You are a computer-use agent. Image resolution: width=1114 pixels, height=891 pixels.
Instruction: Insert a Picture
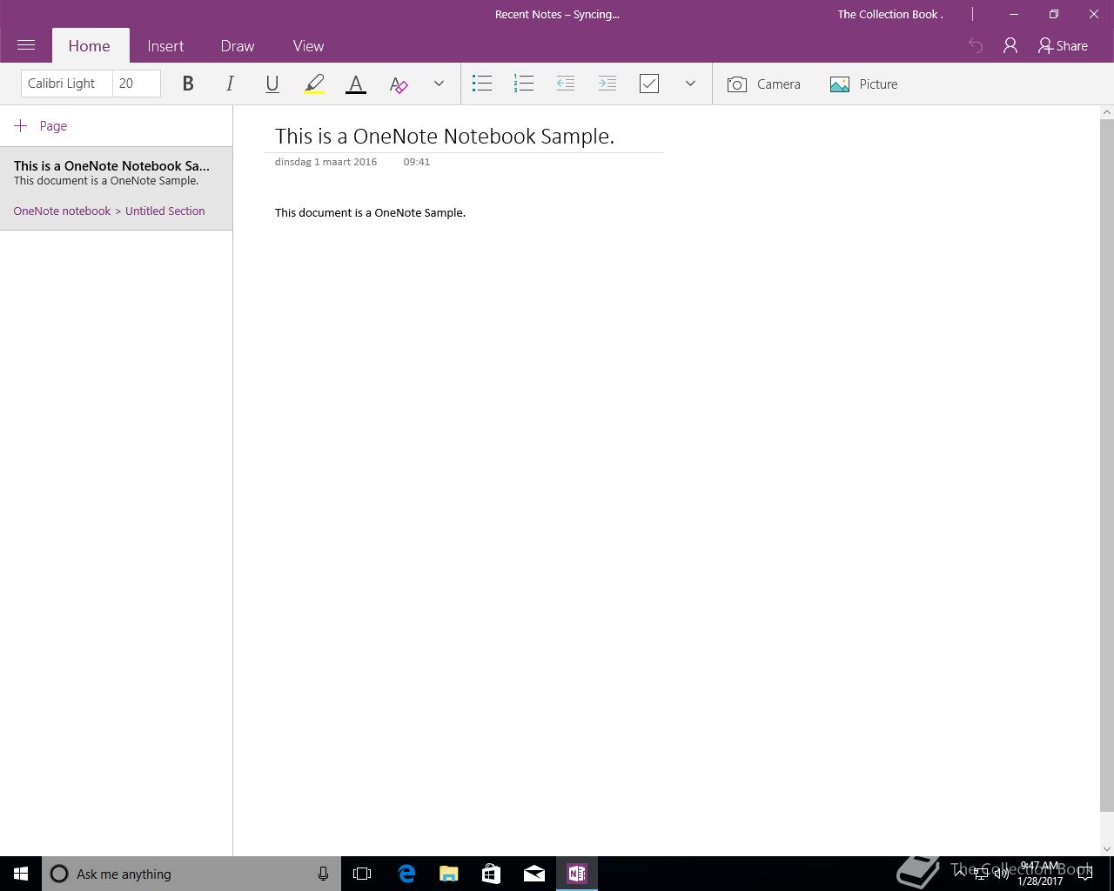coord(863,84)
